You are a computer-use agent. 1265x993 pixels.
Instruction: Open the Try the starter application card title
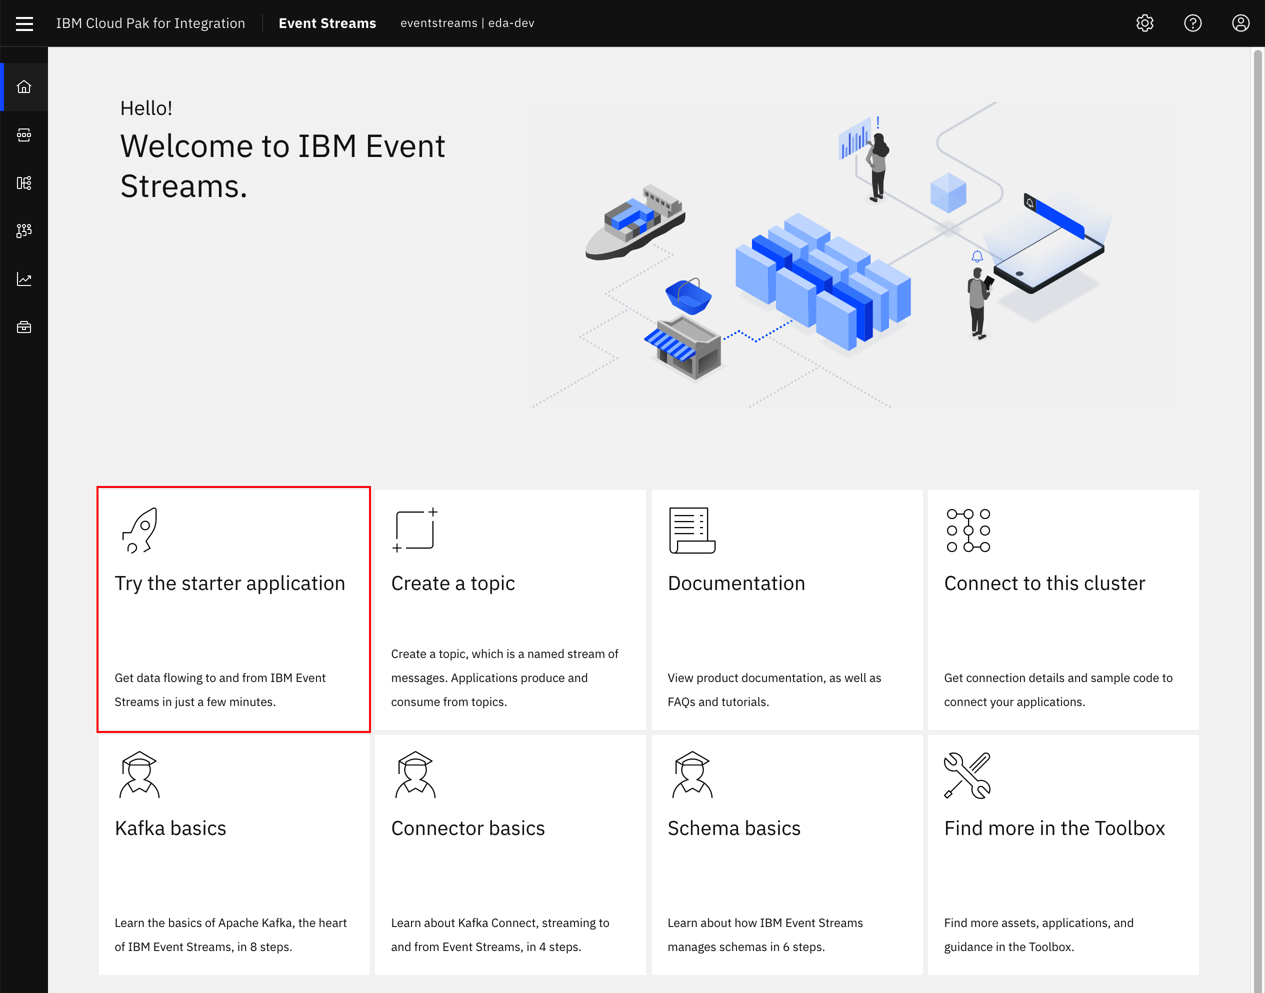click(x=229, y=583)
